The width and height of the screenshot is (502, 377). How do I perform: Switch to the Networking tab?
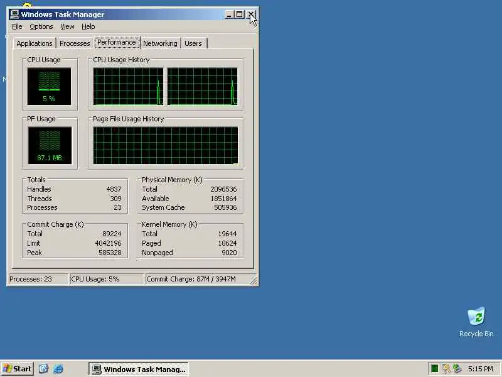[160, 43]
